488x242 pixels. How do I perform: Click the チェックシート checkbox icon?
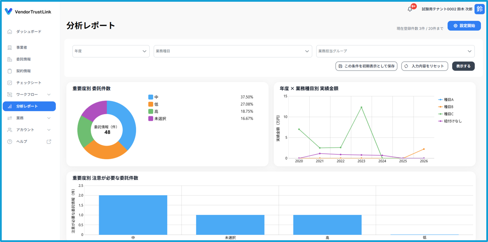coord(10,83)
